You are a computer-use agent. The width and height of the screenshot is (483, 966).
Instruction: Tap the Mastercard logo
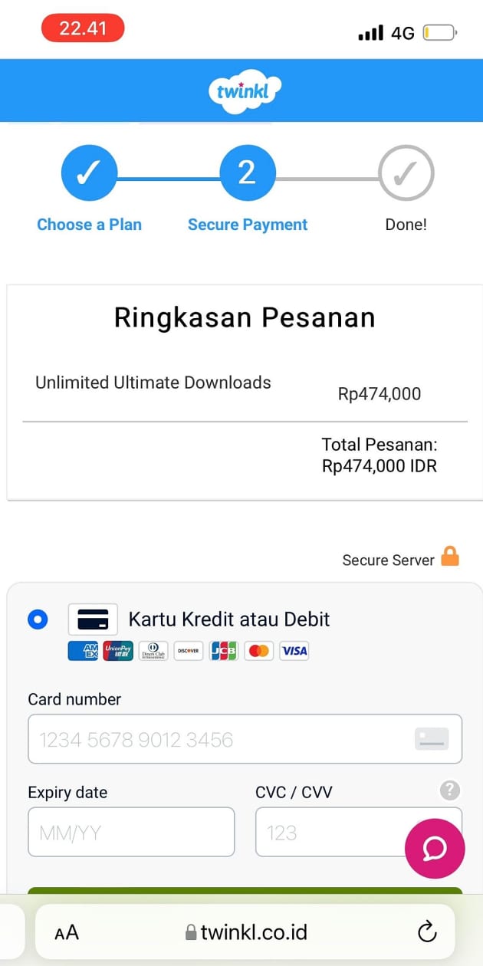(259, 651)
